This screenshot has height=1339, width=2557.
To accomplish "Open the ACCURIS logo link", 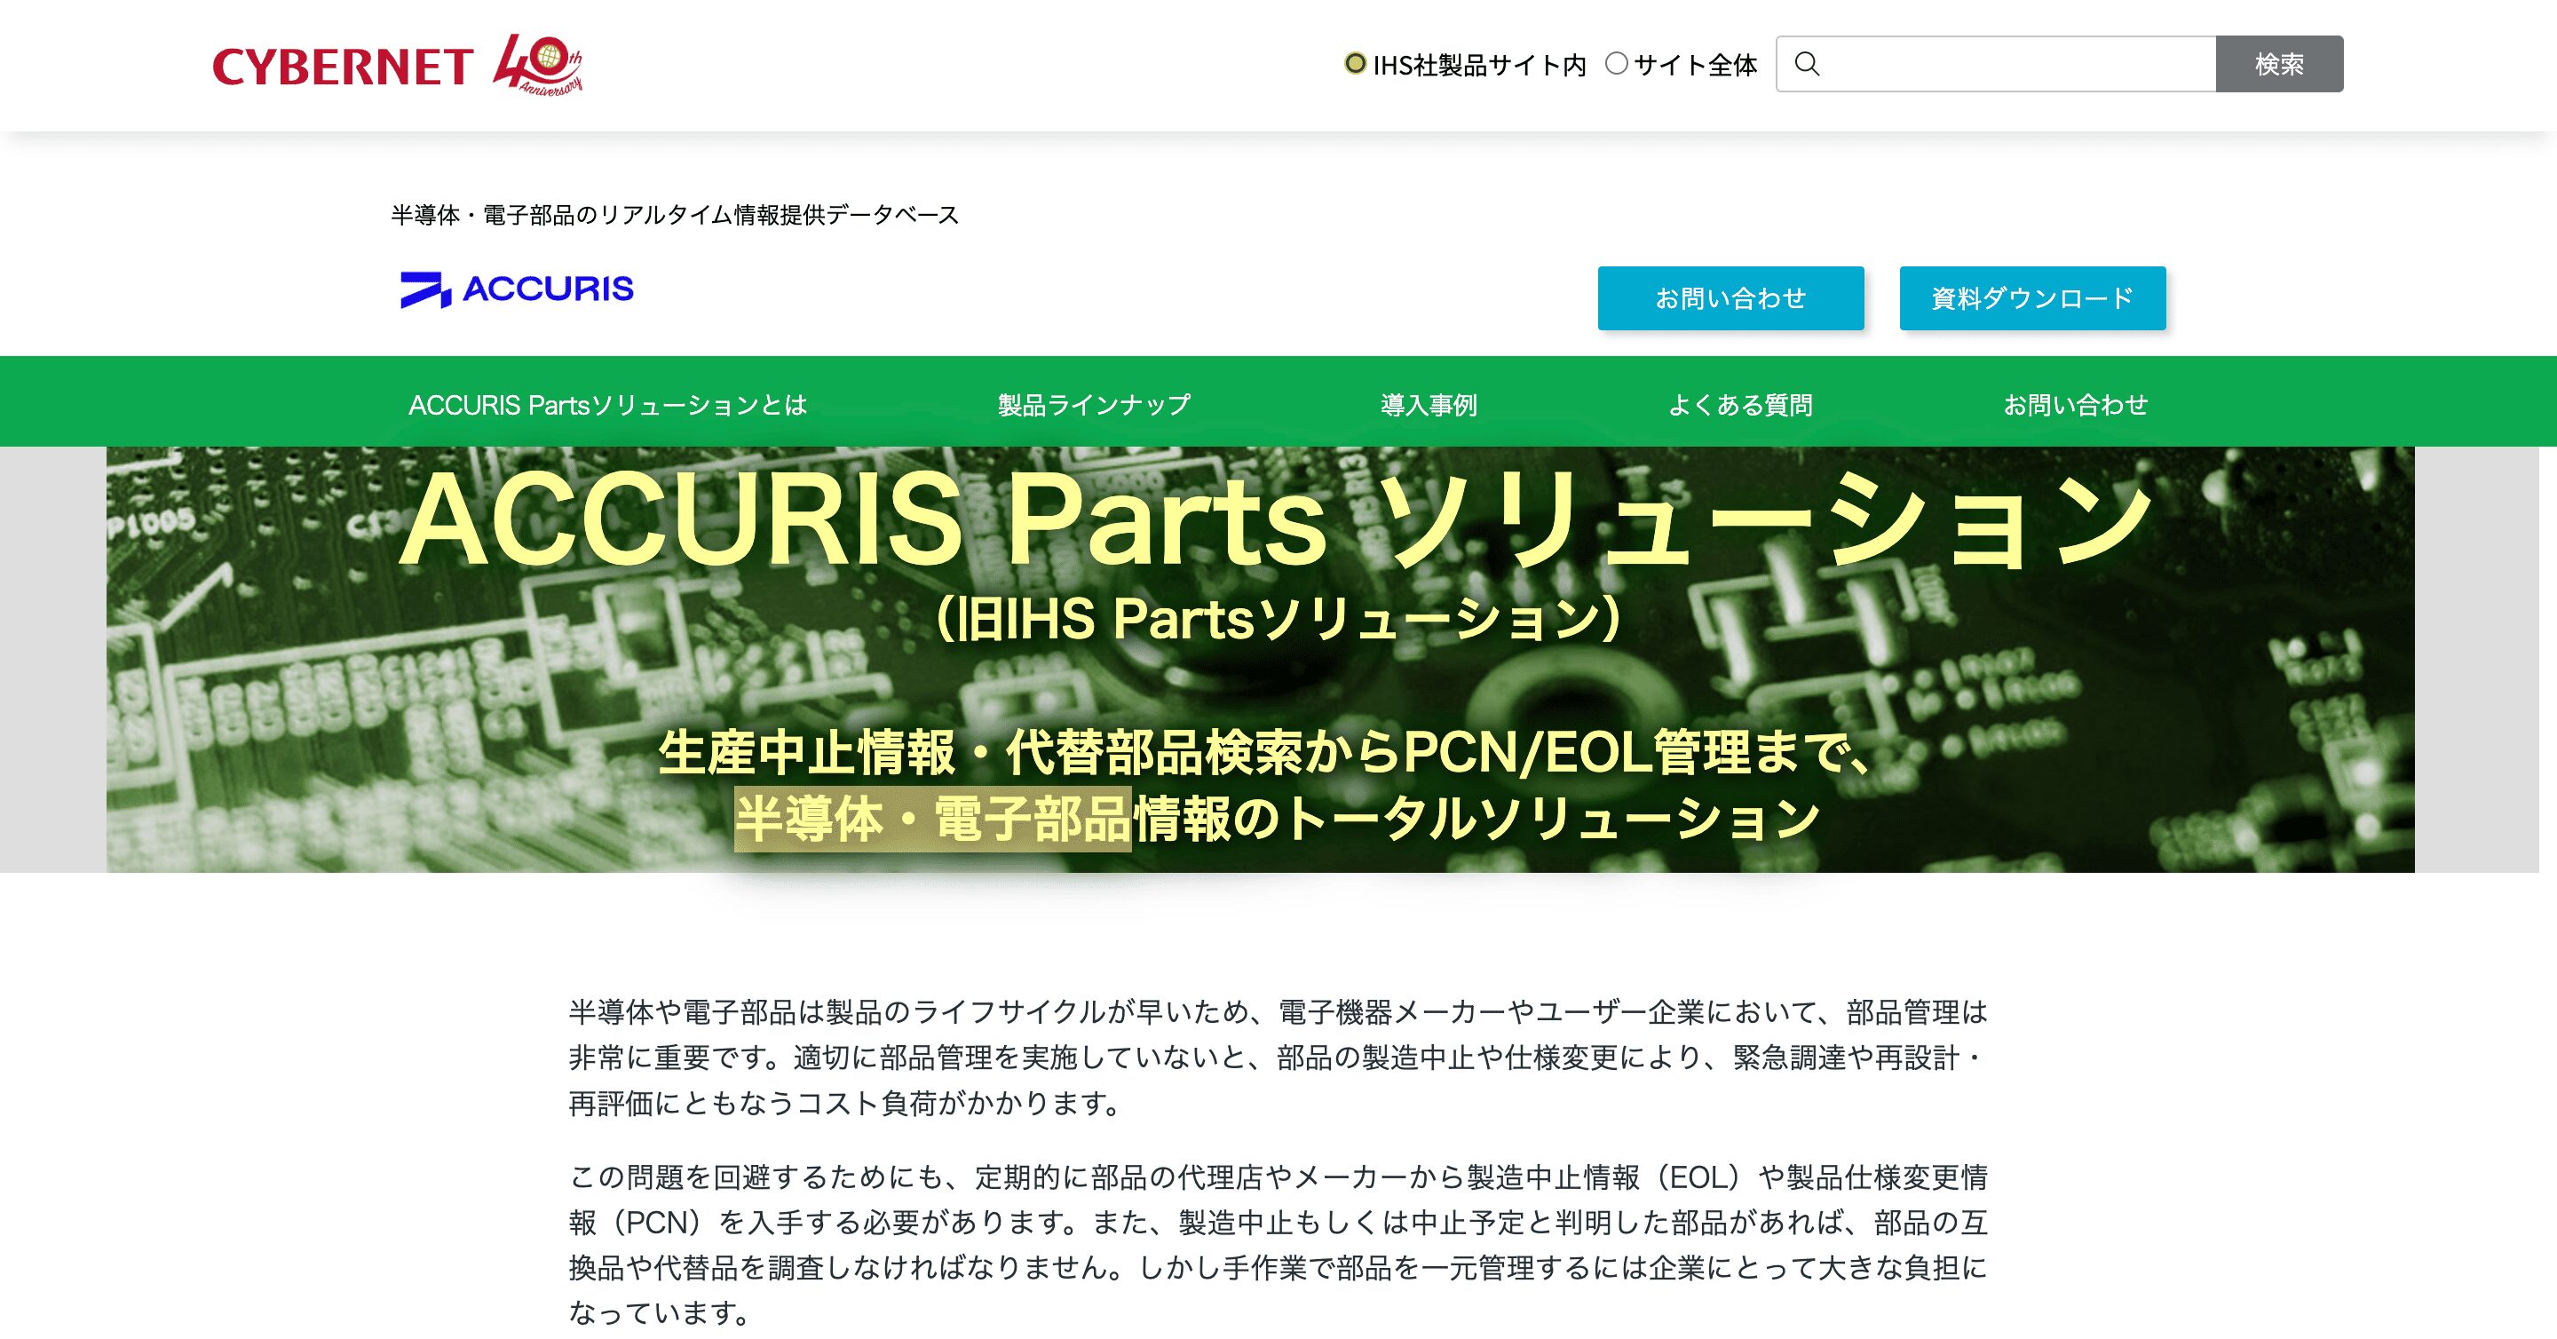I will (517, 289).
